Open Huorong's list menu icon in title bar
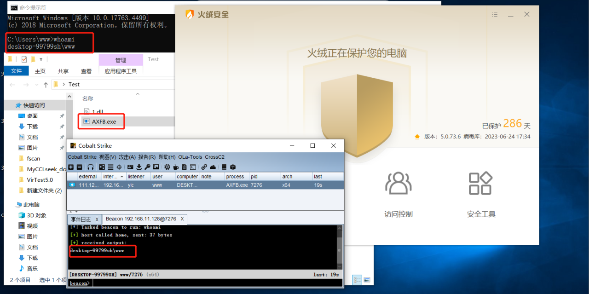Viewport: 589px width, 294px height. [495, 15]
